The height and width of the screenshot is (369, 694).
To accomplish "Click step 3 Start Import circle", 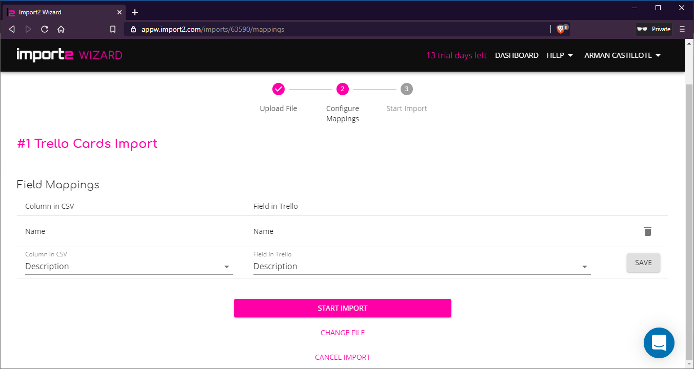I will [x=407, y=89].
